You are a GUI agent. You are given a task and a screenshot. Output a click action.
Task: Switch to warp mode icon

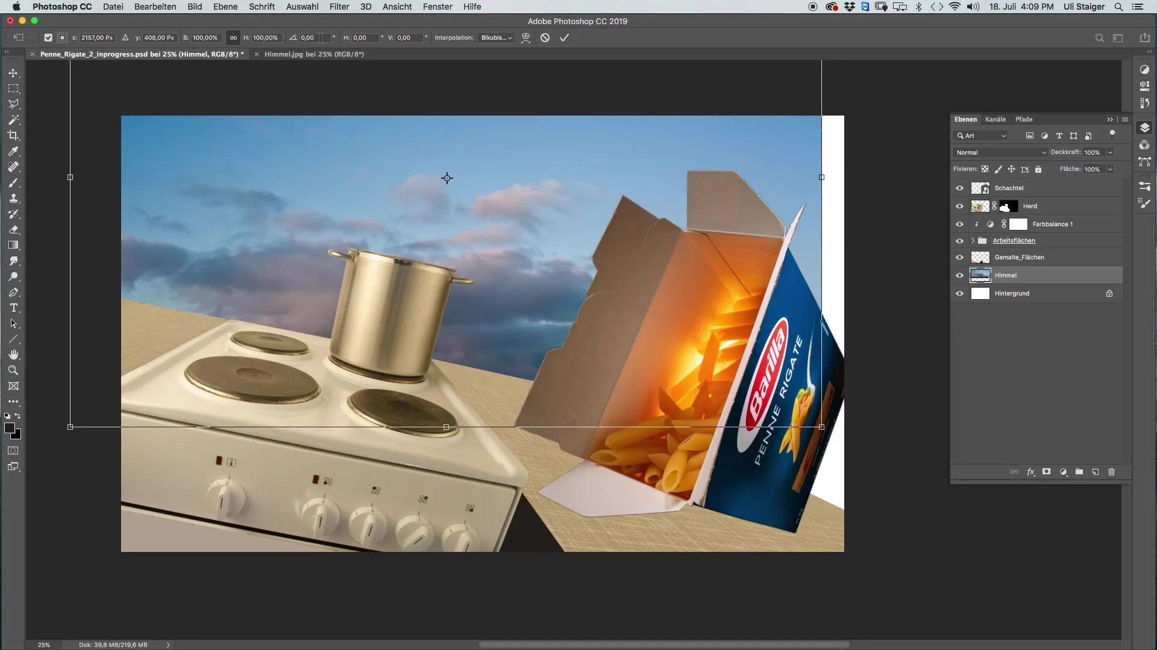(525, 37)
